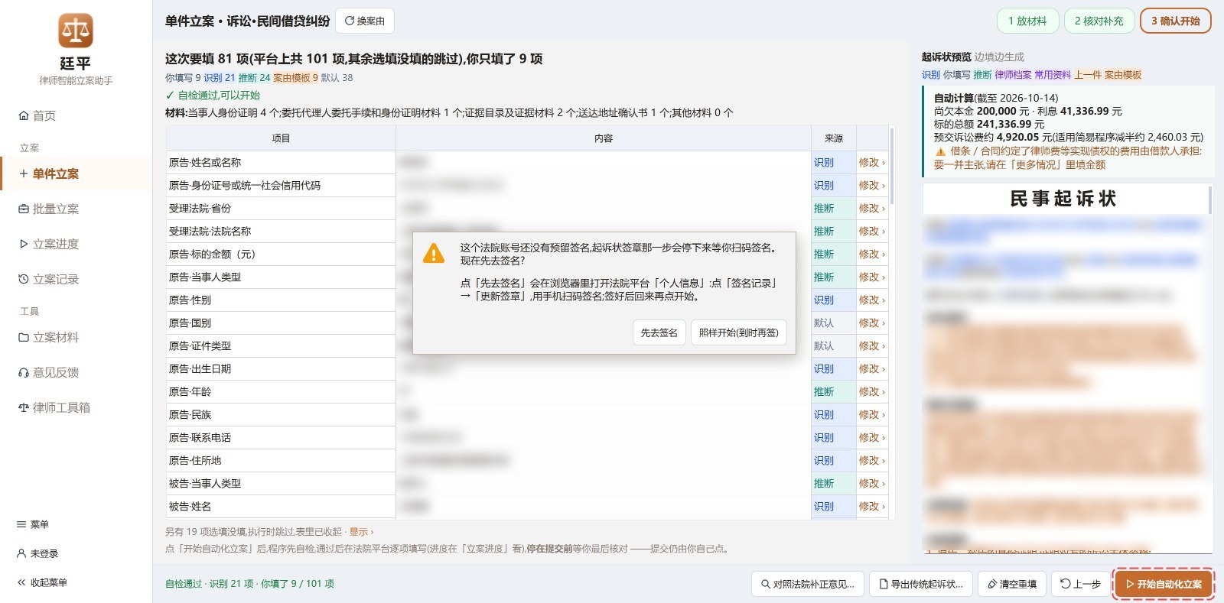Switch to step 1 放材料

(1027, 21)
